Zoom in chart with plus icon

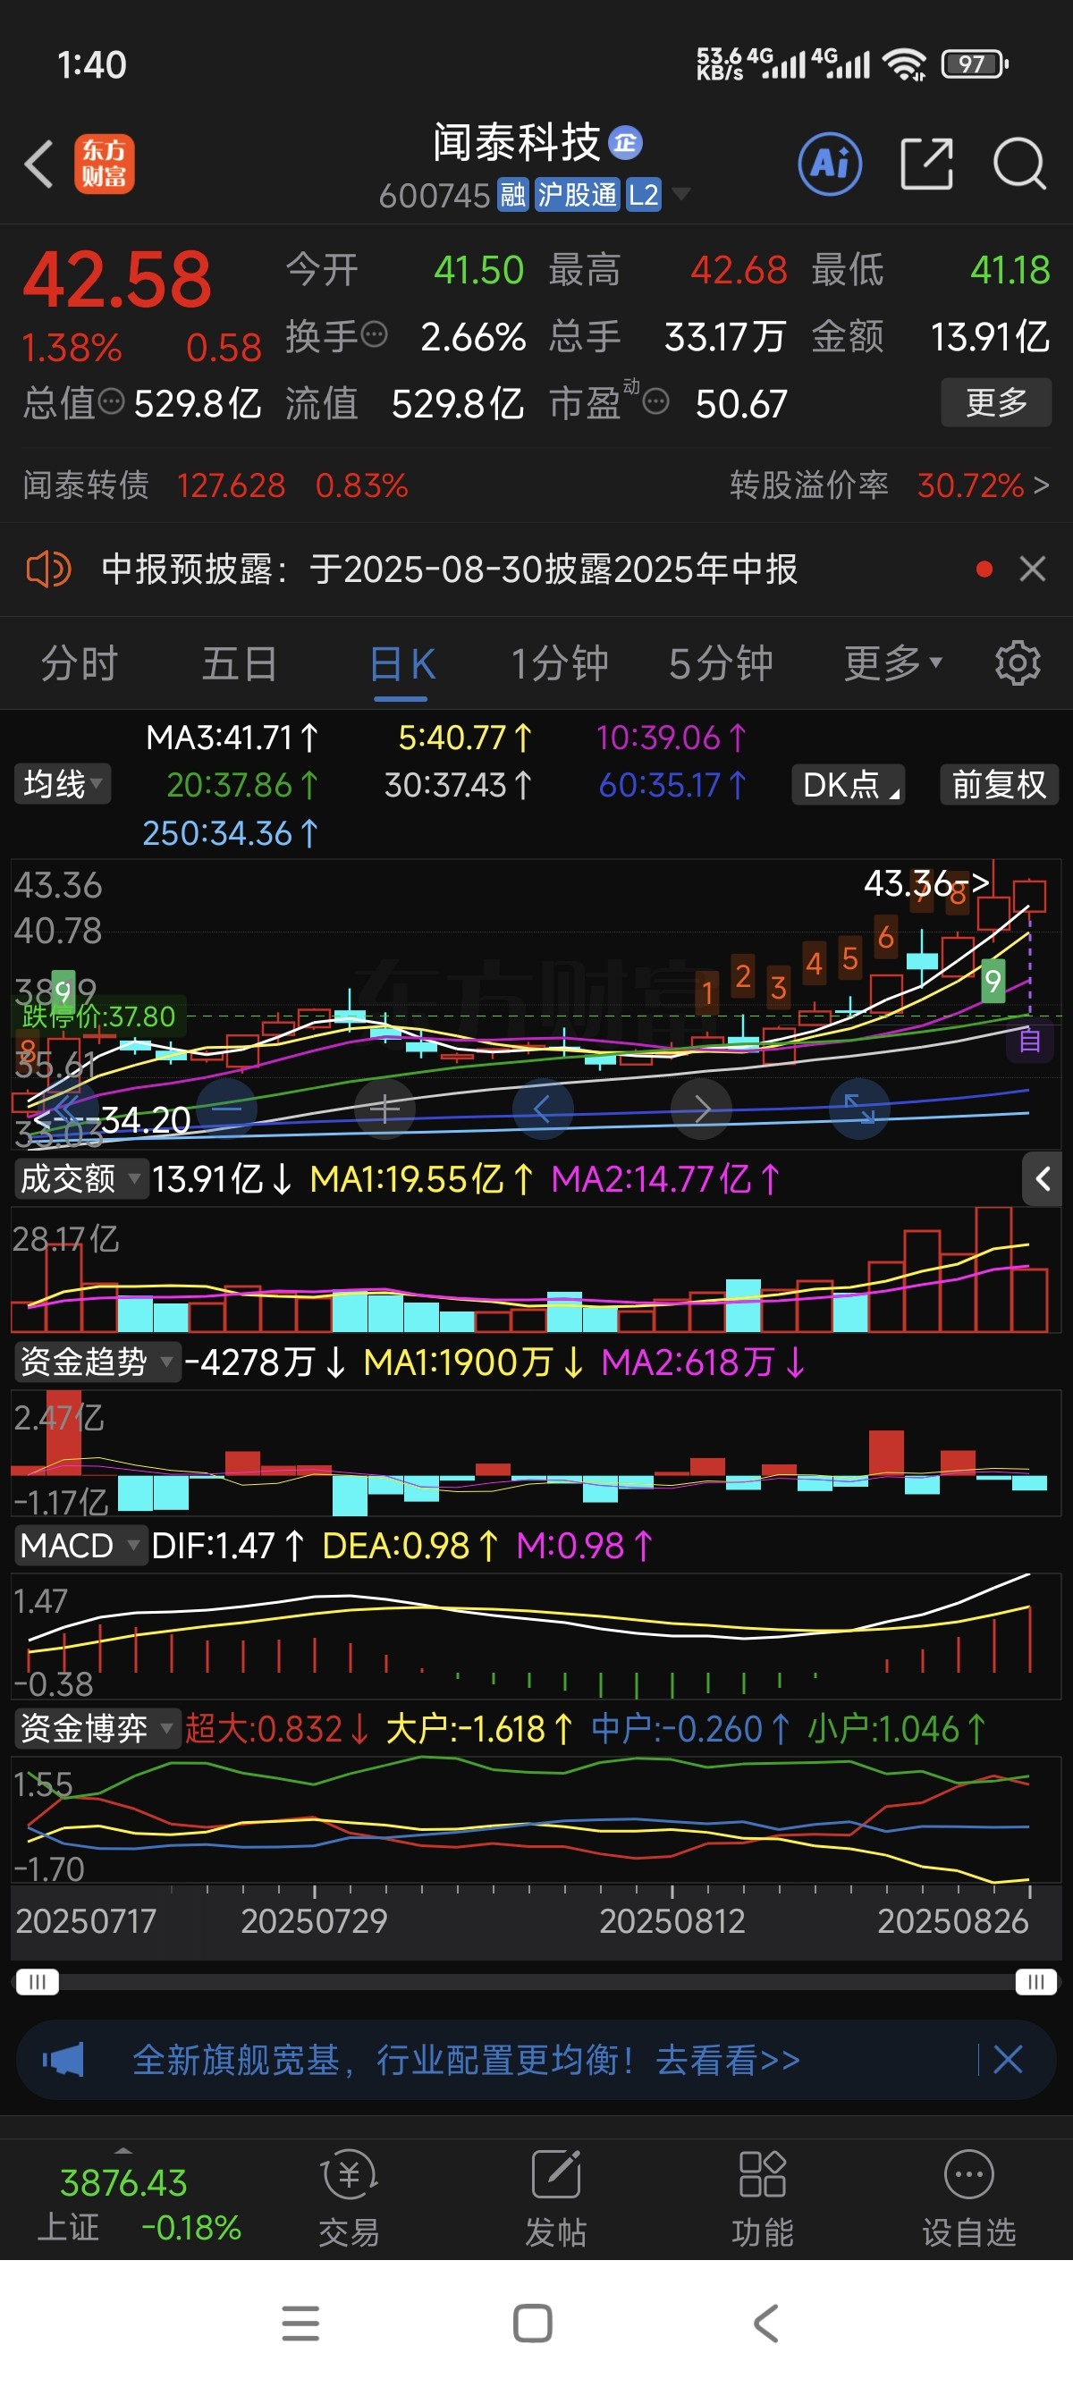(x=384, y=1109)
